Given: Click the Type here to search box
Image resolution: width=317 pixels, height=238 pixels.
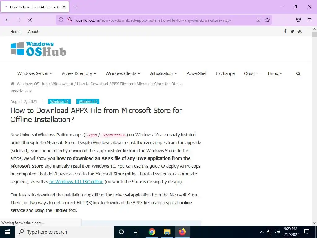Looking at the screenshot, I should 64,232.
